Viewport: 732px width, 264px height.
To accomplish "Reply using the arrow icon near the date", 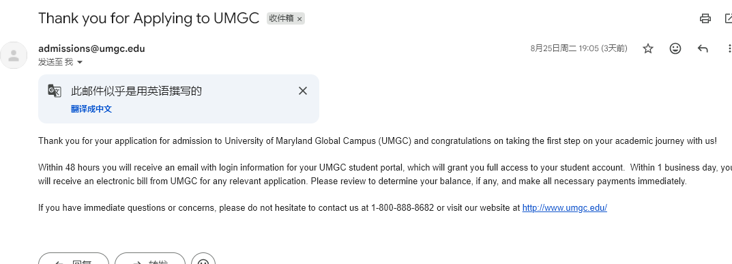I will tap(703, 48).
